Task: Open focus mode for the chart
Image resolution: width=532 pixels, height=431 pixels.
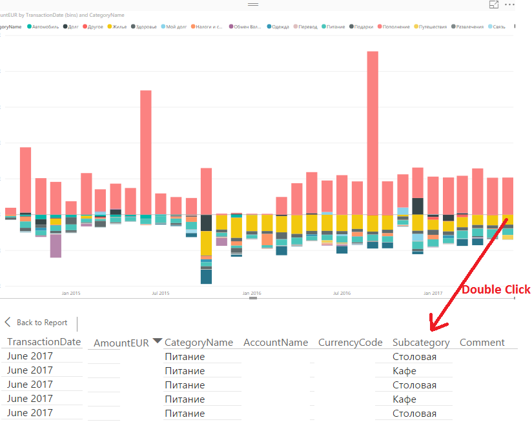Action: pyautogui.click(x=494, y=5)
